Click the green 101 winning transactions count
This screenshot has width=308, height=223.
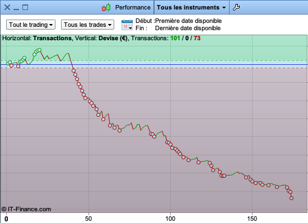point(175,38)
